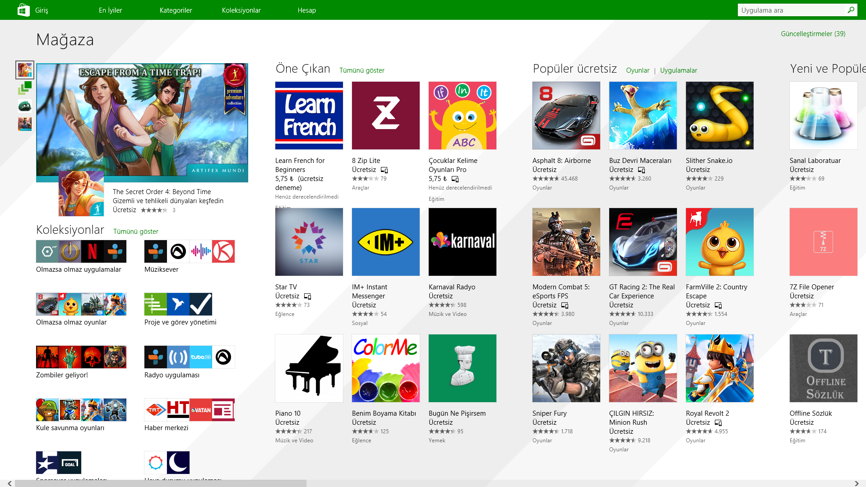
Task: Open the Zombiler geliyor! collection
Action: point(81,362)
